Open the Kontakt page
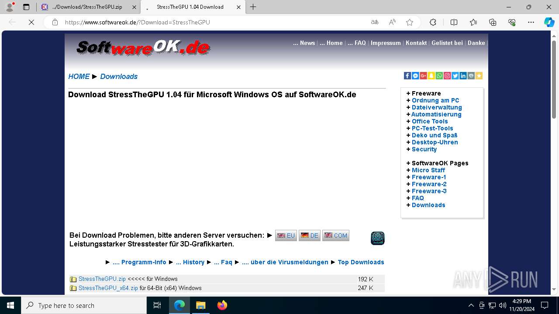The width and height of the screenshot is (559, 314). pos(416,43)
